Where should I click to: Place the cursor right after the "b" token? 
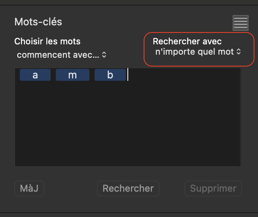coord(128,75)
